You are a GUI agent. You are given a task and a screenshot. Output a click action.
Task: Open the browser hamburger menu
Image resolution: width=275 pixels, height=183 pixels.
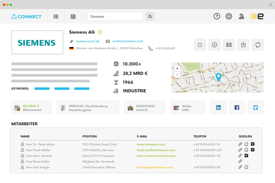(270, 5)
